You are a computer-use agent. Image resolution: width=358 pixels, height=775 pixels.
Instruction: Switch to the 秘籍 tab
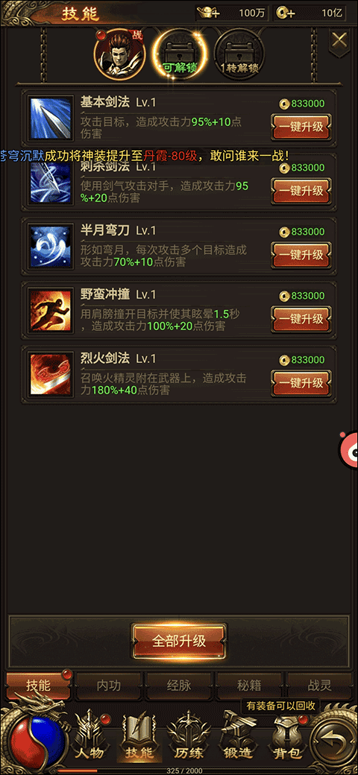click(248, 686)
